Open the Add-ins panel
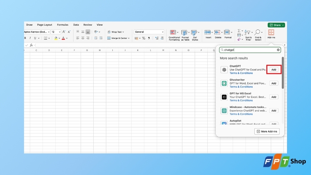 point(271,34)
